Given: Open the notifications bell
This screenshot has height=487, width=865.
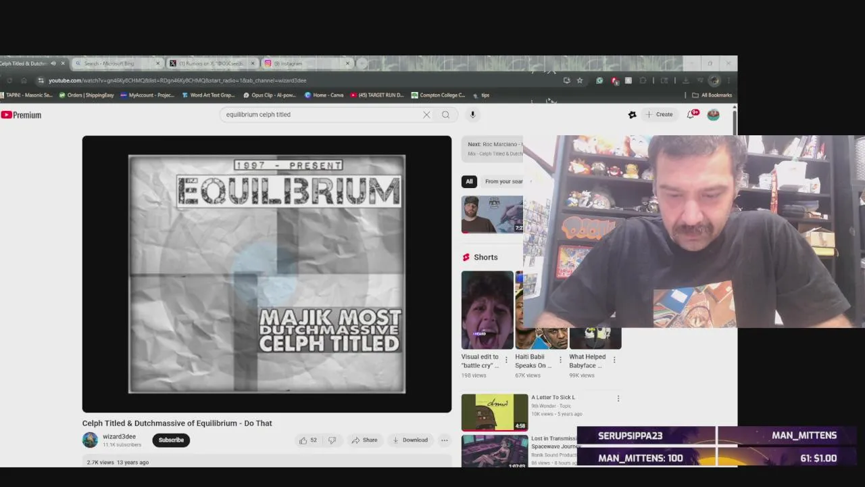Looking at the screenshot, I should pyautogui.click(x=691, y=114).
